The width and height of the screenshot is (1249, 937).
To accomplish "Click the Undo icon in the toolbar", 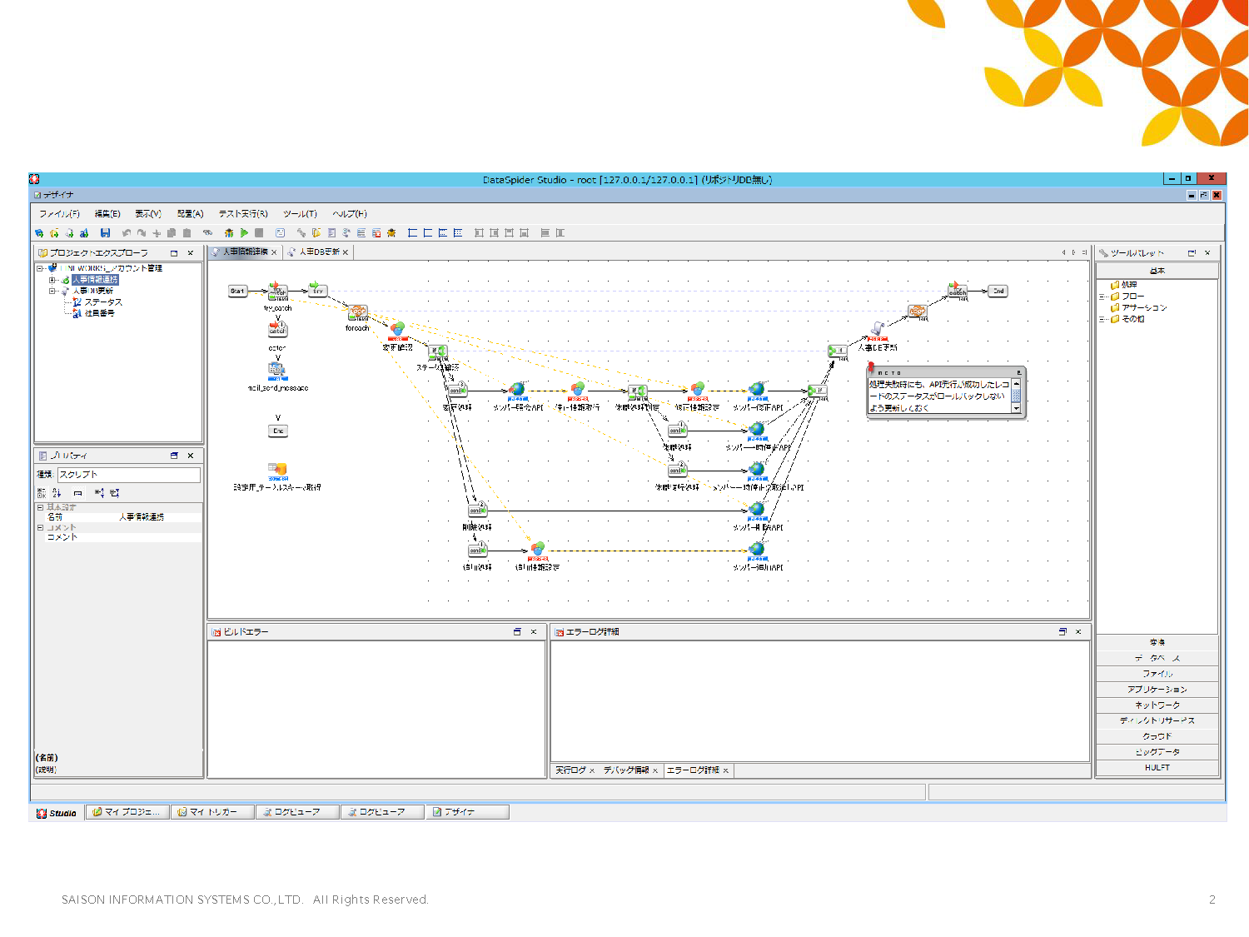I will pos(127,232).
